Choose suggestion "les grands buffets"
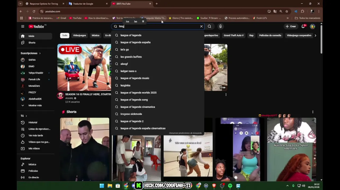The height and width of the screenshot is (190, 340). point(157,57)
